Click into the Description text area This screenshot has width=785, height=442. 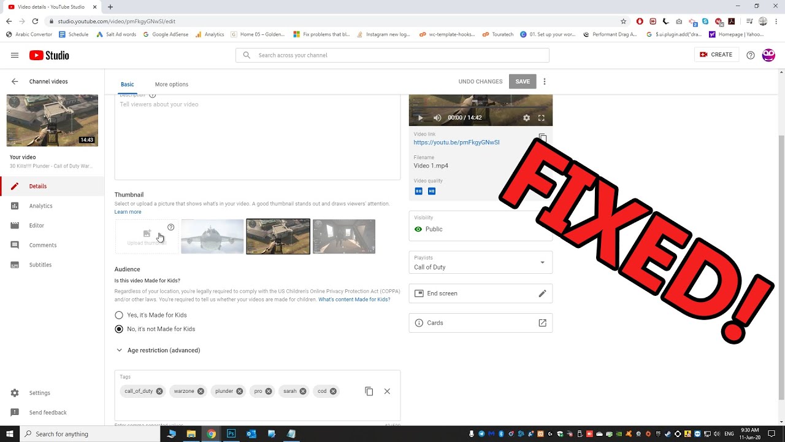258,136
